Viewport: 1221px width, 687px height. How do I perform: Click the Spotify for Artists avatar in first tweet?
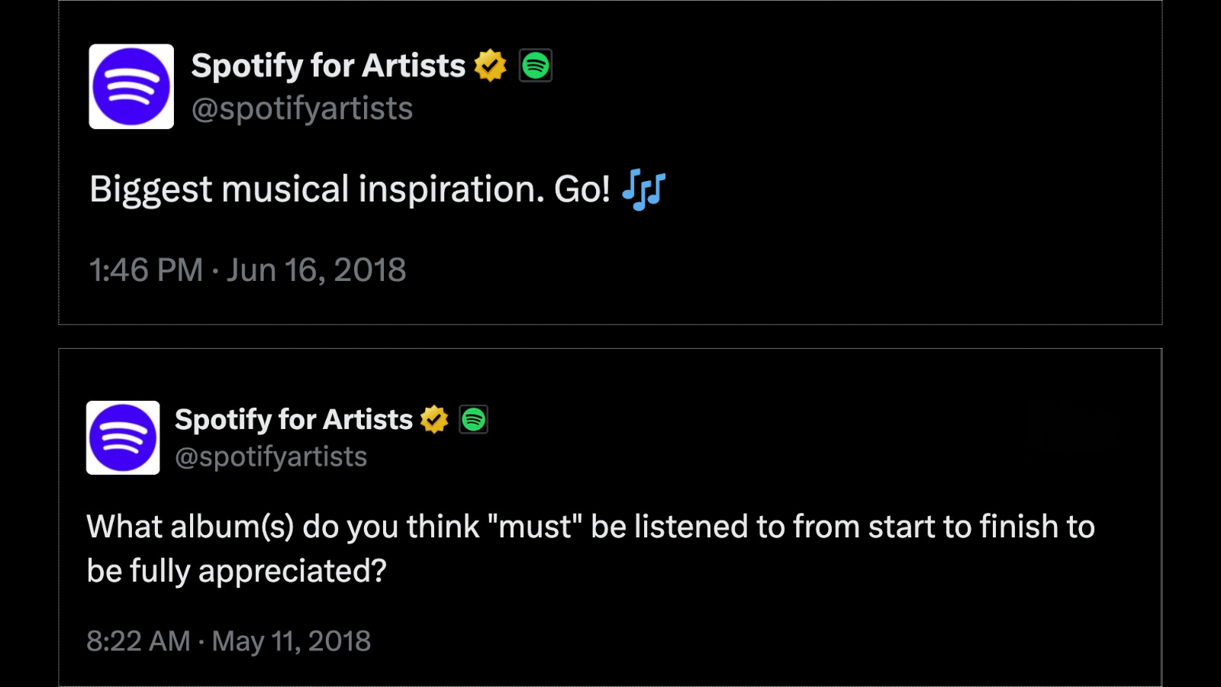point(131,86)
